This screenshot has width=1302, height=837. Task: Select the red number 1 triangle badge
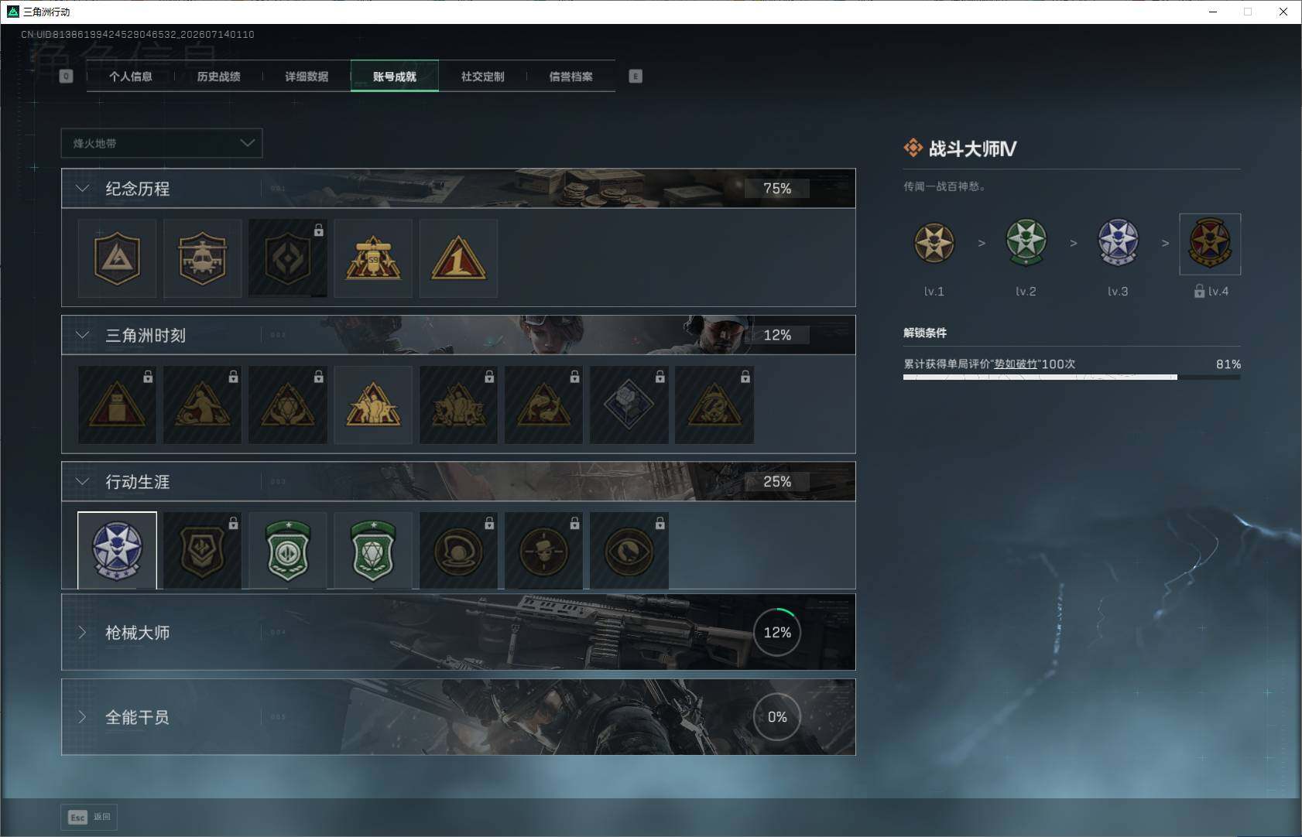coord(458,258)
